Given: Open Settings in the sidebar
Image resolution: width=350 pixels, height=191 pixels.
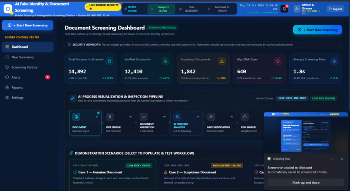Looking at the screenshot, I should (x=28, y=98).
